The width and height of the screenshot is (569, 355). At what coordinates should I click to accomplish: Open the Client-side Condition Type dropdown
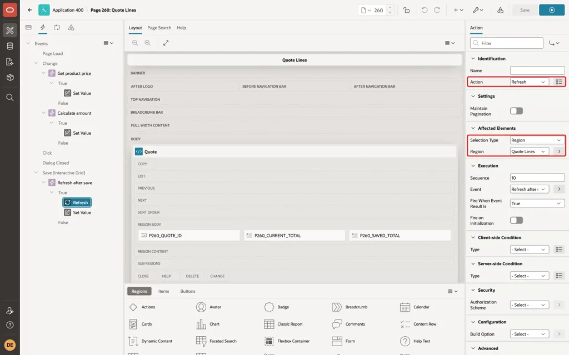[x=529, y=250]
